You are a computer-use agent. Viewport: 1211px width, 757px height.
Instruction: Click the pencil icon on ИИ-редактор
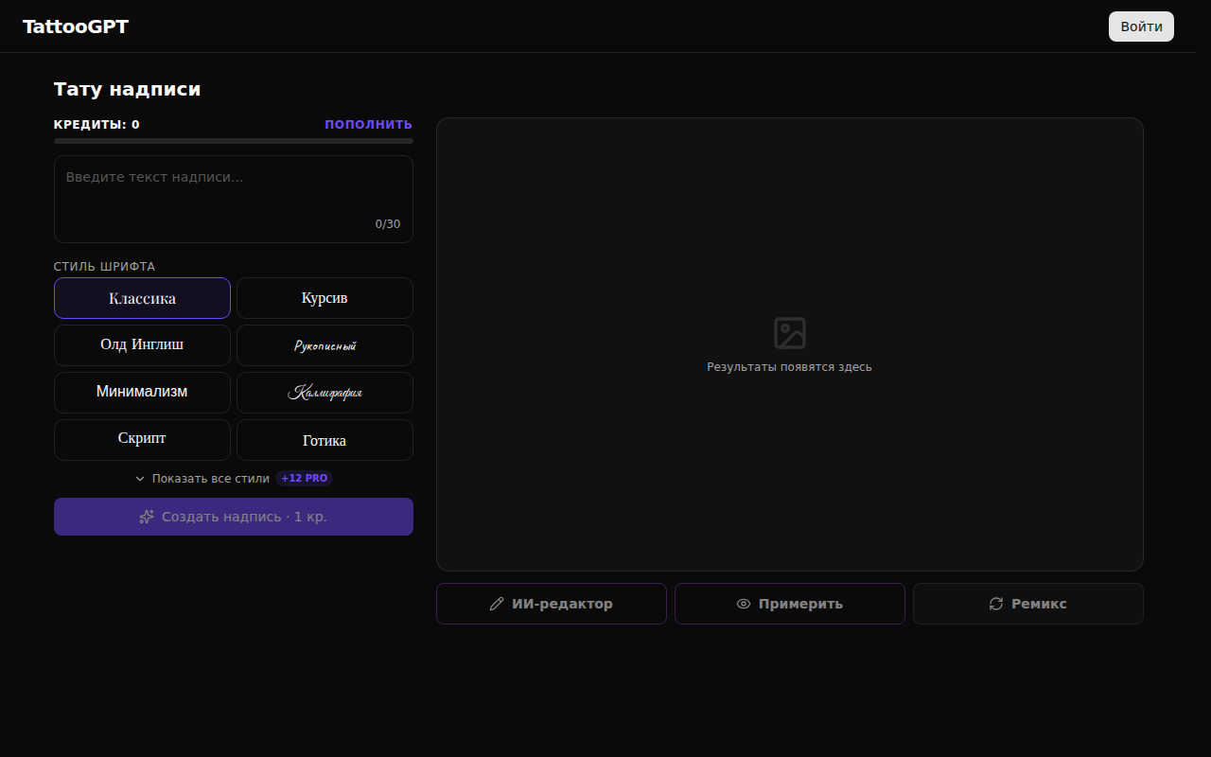pyautogui.click(x=497, y=604)
